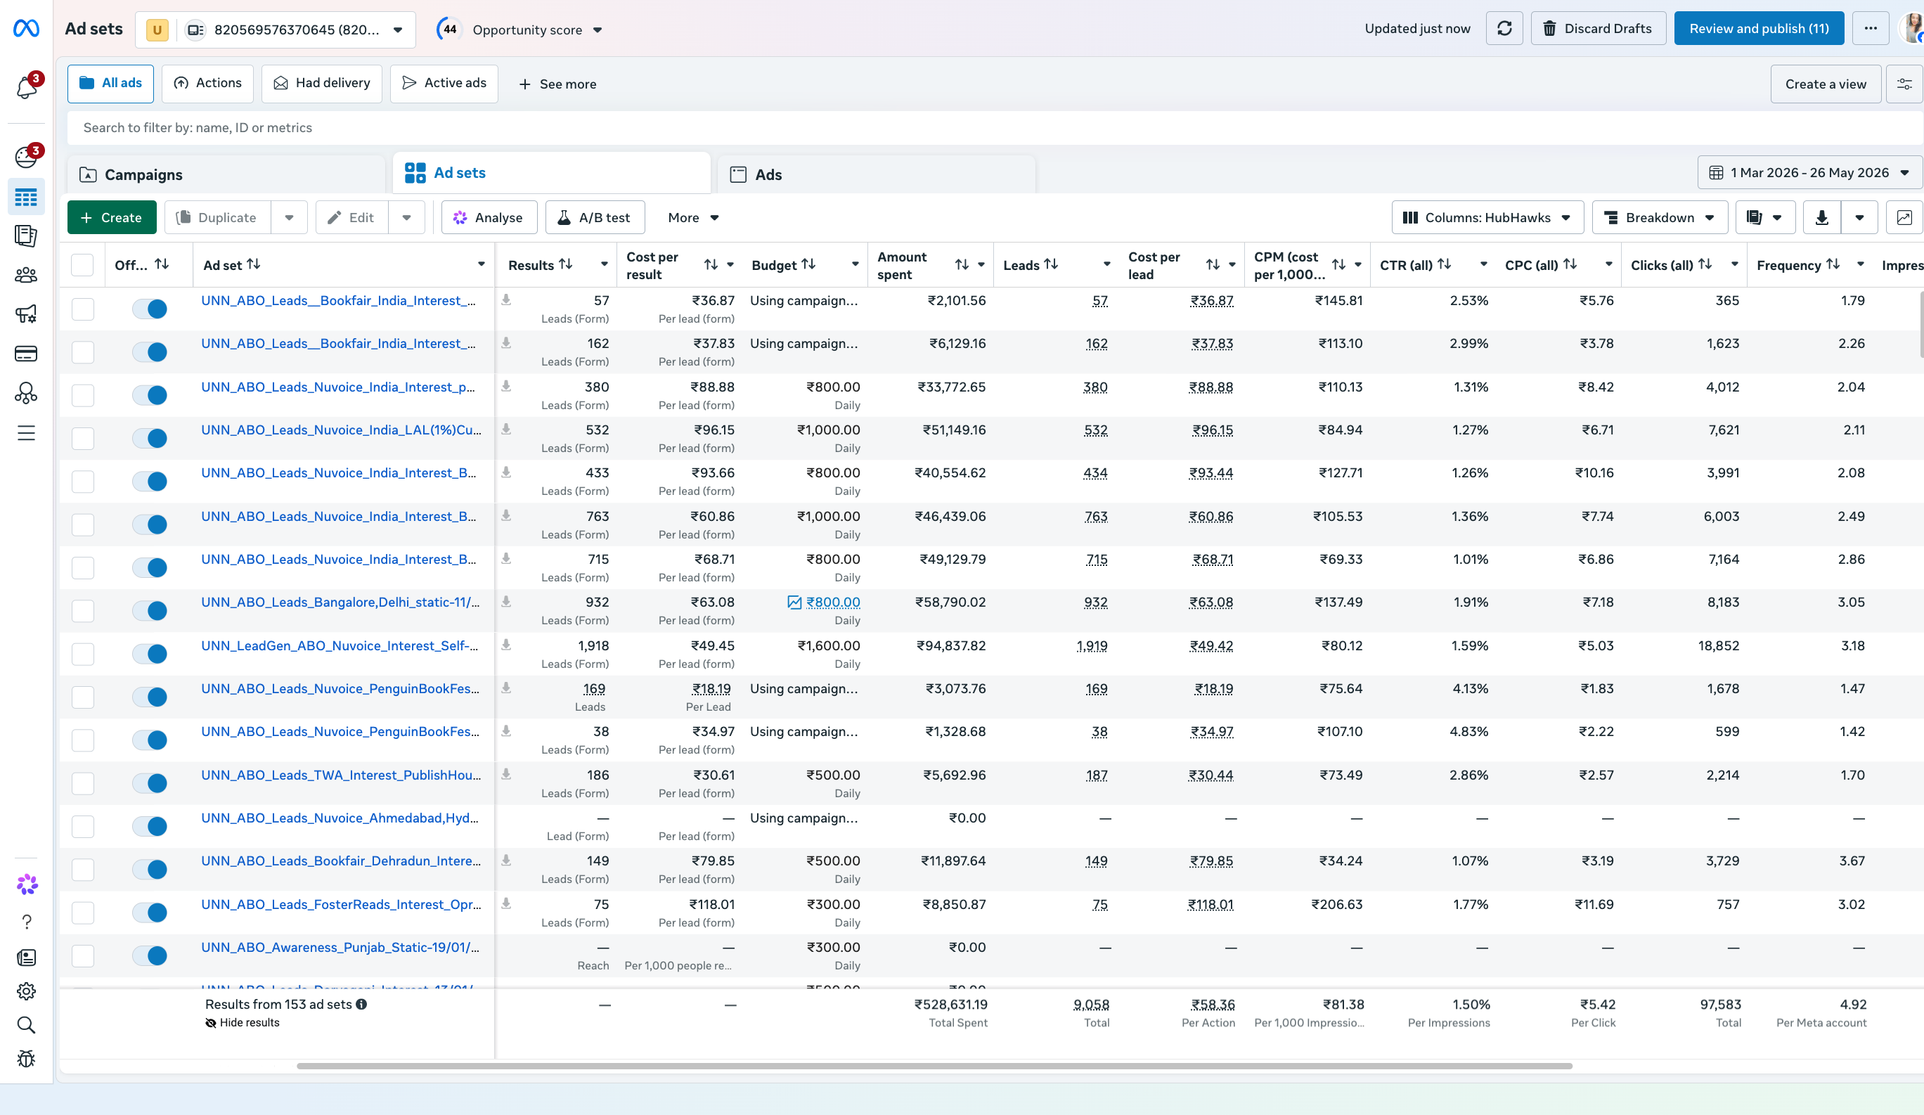Open the notifications bell icon
Viewport: 1924px width, 1115px height.
click(x=27, y=86)
